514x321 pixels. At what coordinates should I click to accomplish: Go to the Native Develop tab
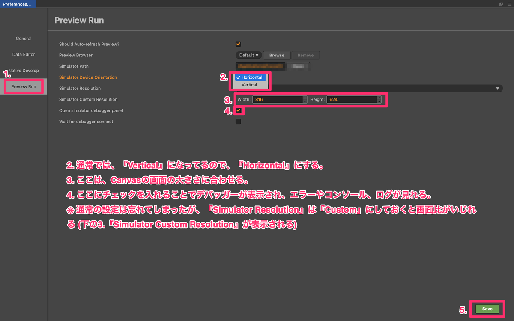point(24,71)
